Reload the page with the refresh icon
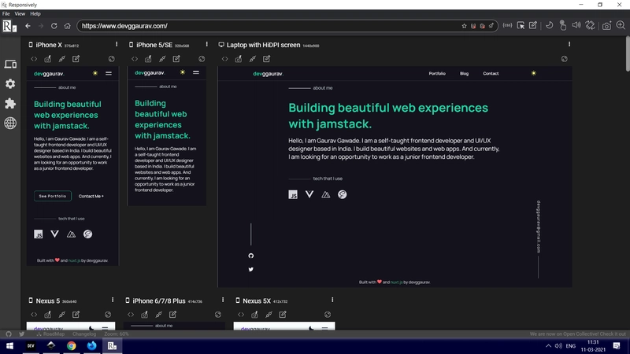Image resolution: width=630 pixels, height=354 pixels. (54, 26)
